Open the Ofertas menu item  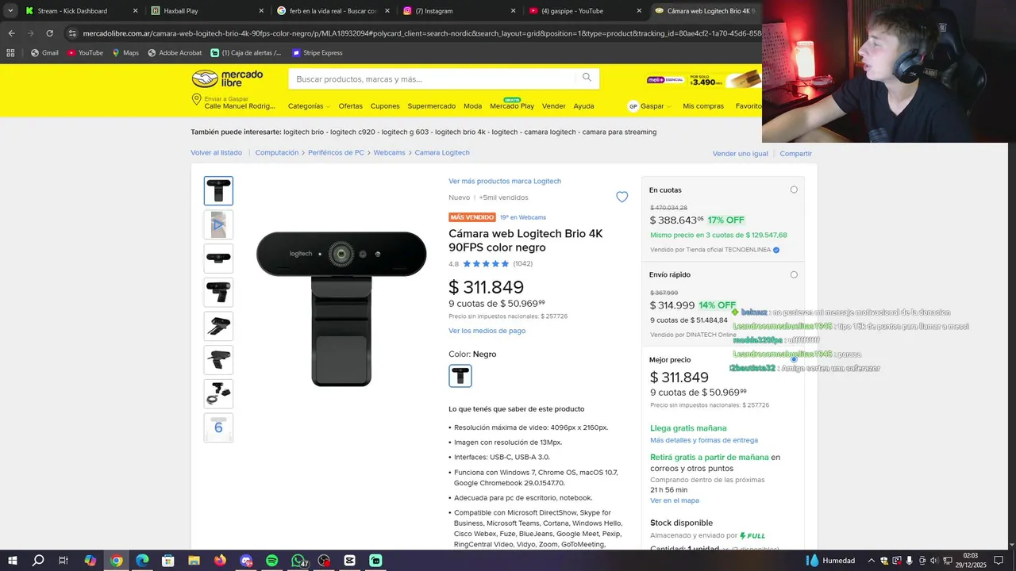(x=350, y=106)
